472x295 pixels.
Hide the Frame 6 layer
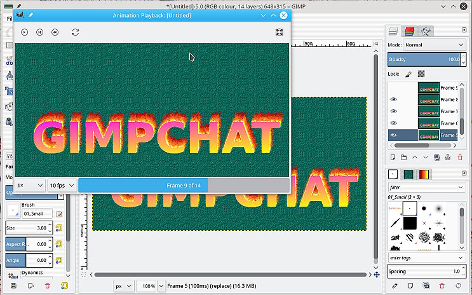tap(393, 123)
